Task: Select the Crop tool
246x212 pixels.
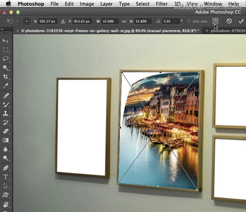Action: coord(6,76)
